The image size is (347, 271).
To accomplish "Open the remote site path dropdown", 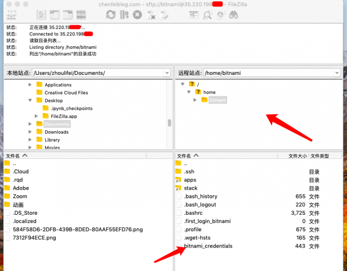I will pyautogui.click(x=337, y=73).
